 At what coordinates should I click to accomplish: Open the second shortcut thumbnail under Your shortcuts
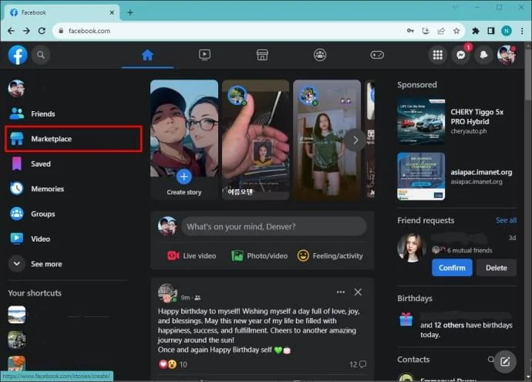17,340
